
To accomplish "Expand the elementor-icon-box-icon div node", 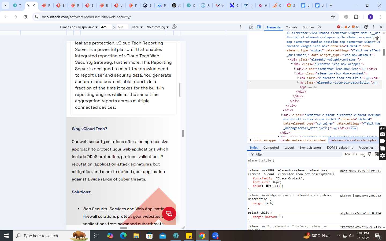I will (295, 69).
